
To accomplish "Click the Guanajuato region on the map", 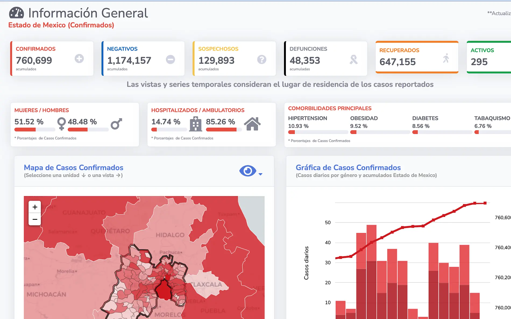I will [x=84, y=212].
